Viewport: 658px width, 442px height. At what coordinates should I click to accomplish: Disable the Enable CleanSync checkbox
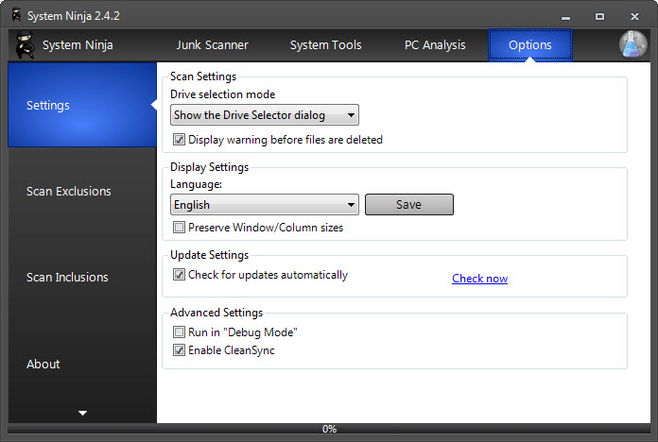click(180, 350)
